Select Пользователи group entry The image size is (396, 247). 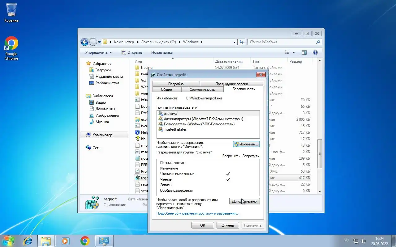coord(196,124)
